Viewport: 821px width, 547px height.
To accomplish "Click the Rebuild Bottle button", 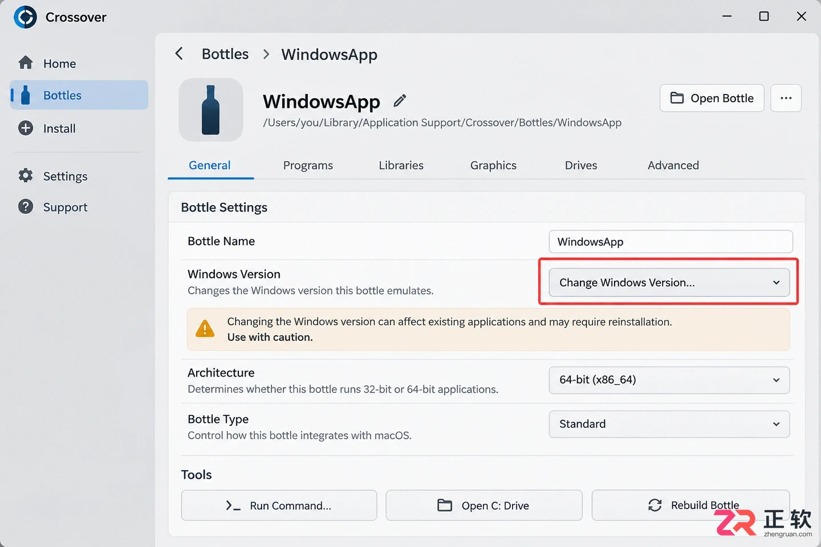I will 690,505.
